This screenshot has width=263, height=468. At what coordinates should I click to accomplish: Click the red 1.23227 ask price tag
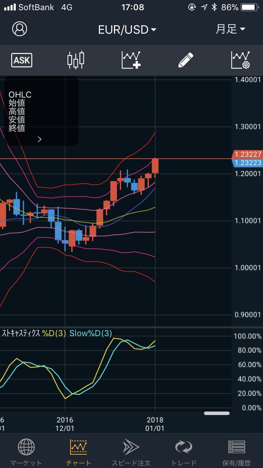click(x=247, y=154)
